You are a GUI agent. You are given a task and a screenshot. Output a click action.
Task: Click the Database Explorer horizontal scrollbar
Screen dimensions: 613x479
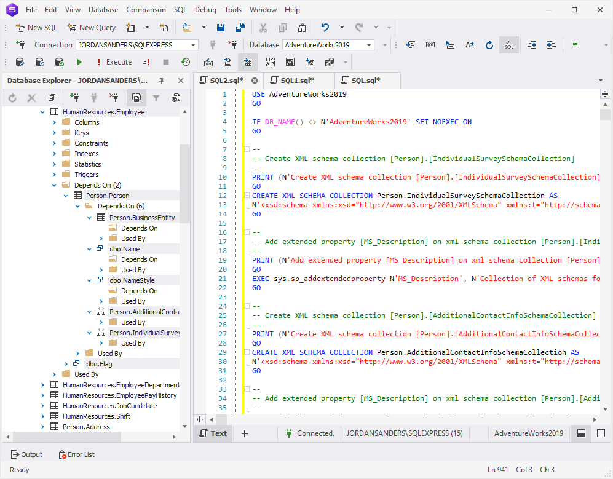click(x=66, y=437)
